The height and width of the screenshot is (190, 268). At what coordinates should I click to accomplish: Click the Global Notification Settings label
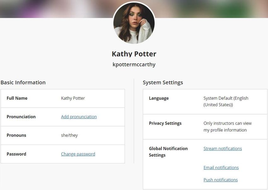(x=168, y=152)
